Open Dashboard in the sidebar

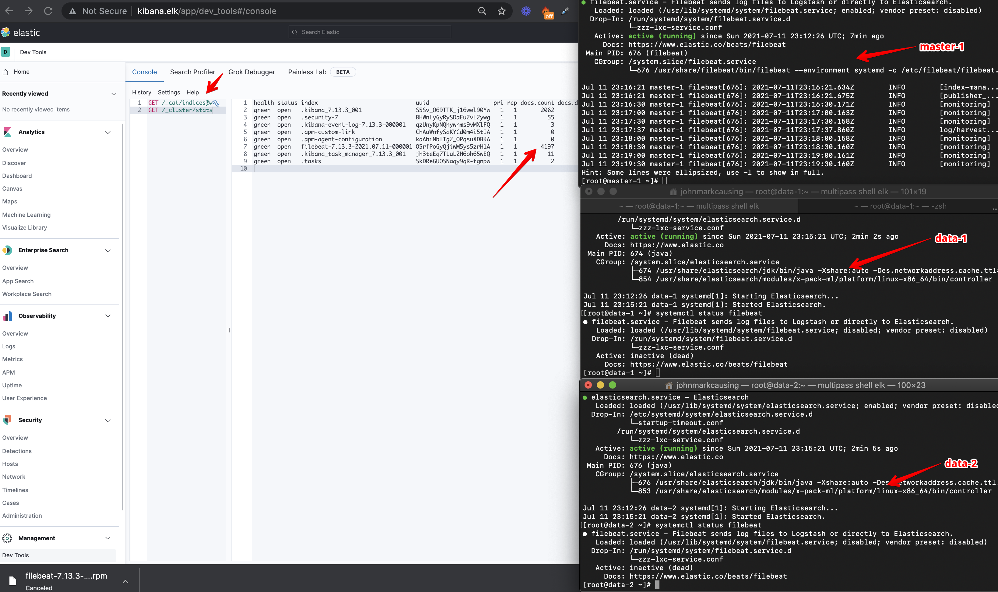(17, 175)
